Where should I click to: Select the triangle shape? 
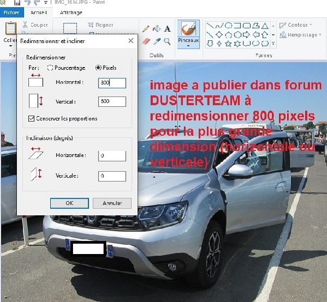[265, 26]
